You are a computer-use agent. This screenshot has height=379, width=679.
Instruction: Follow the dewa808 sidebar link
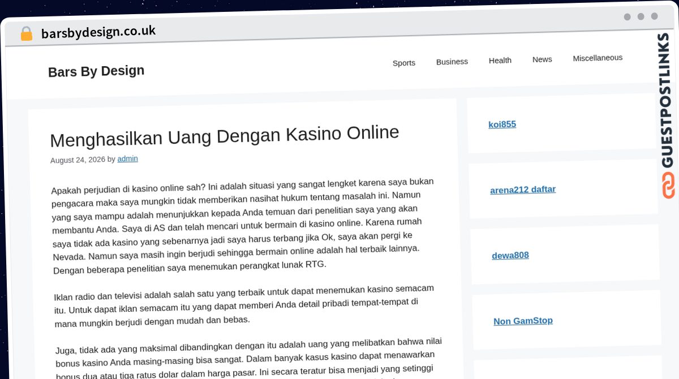point(510,255)
